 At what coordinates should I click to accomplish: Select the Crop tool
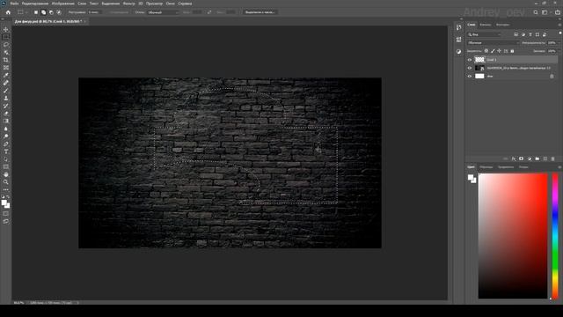[x=6, y=60]
